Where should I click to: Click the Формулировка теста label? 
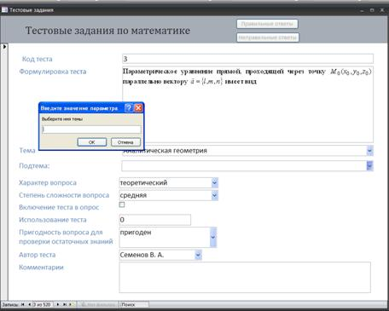pos(53,72)
